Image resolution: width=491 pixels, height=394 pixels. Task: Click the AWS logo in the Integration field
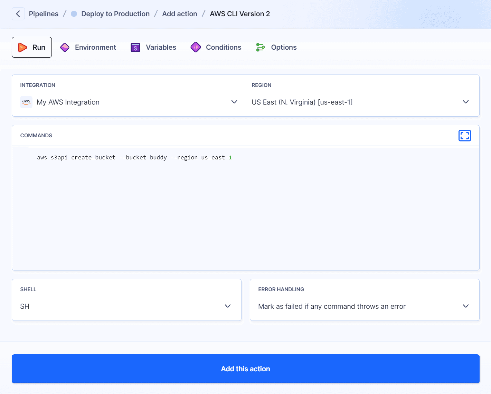(x=26, y=102)
